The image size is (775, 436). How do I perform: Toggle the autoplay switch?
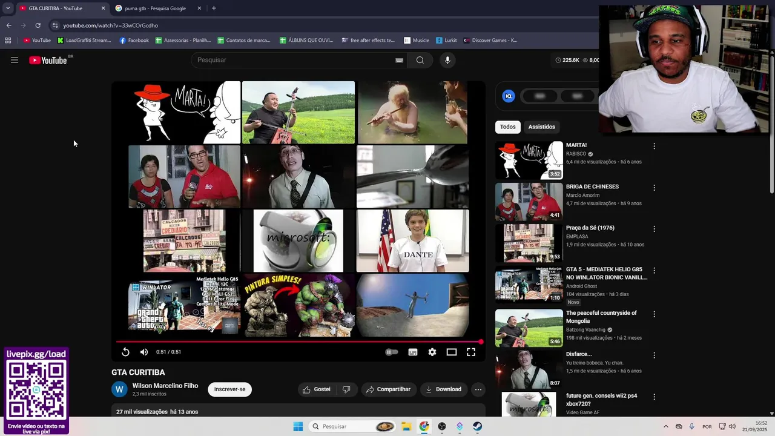pos(392,352)
